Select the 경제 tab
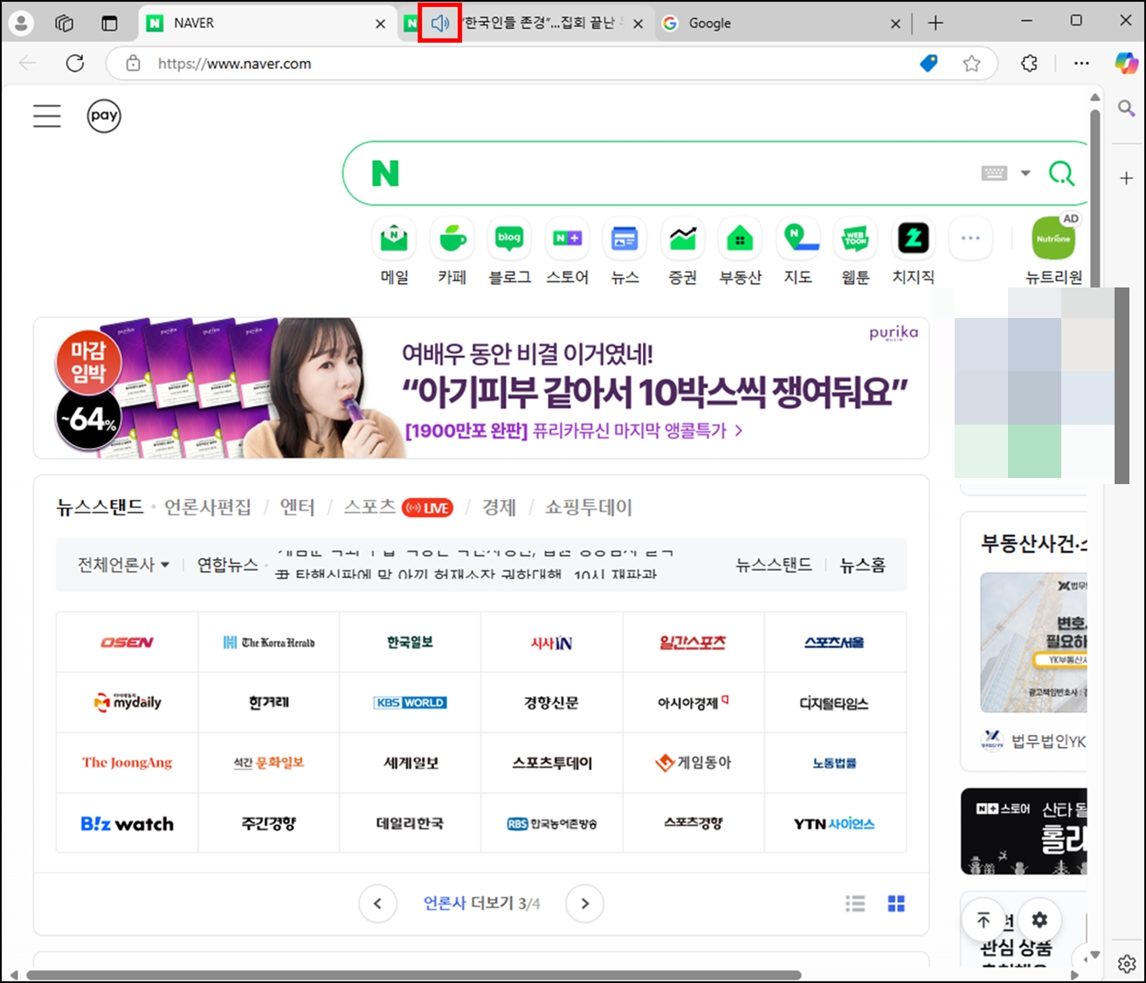Viewport: 1146px width, 983px height. click(x=499, y=507)
